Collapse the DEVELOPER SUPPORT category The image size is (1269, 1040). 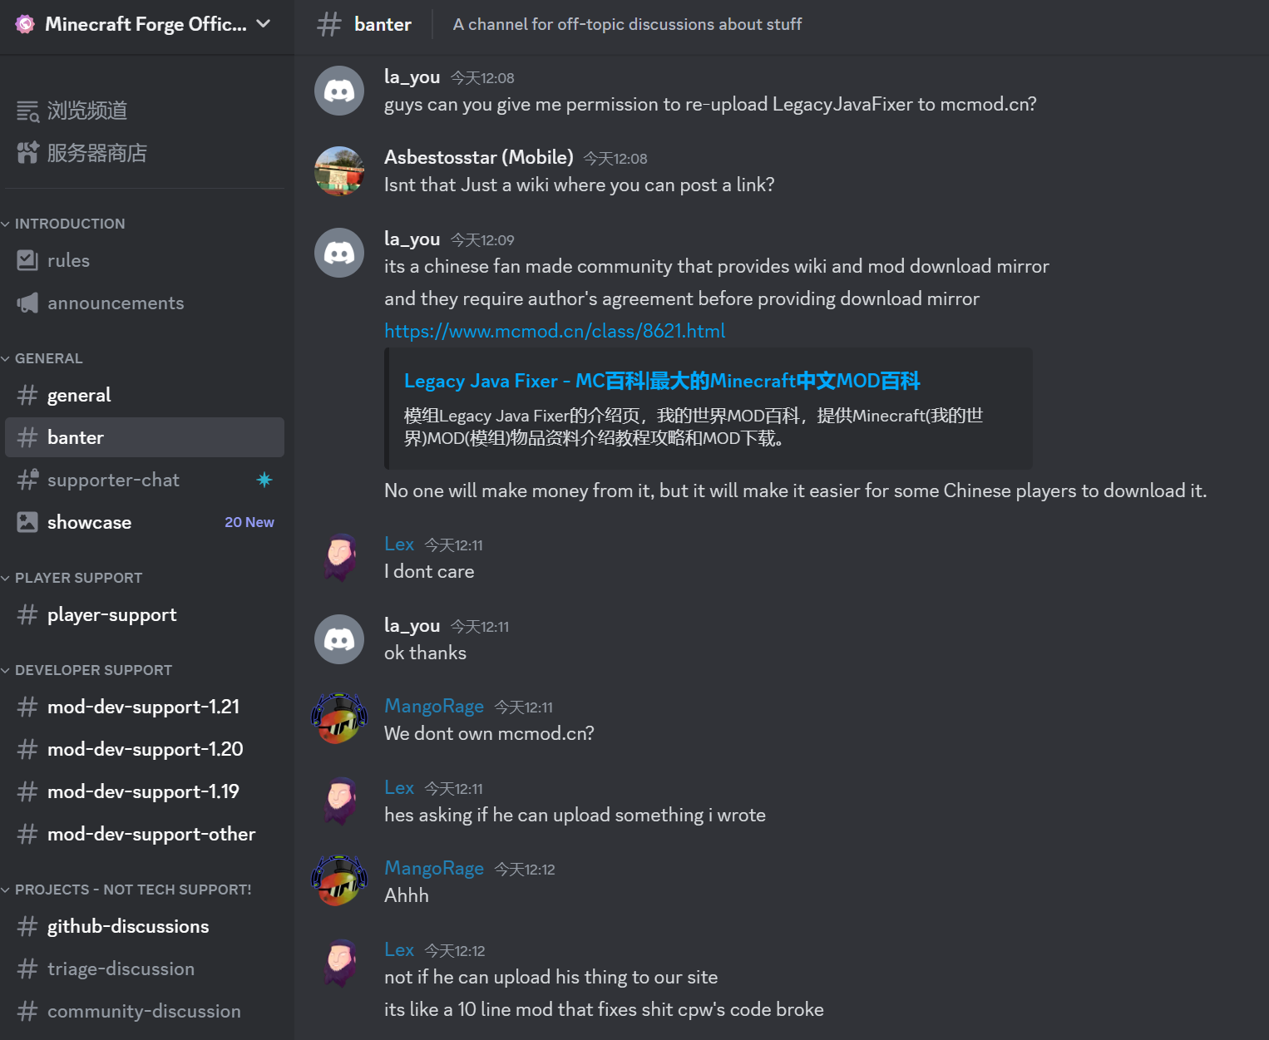93,670
